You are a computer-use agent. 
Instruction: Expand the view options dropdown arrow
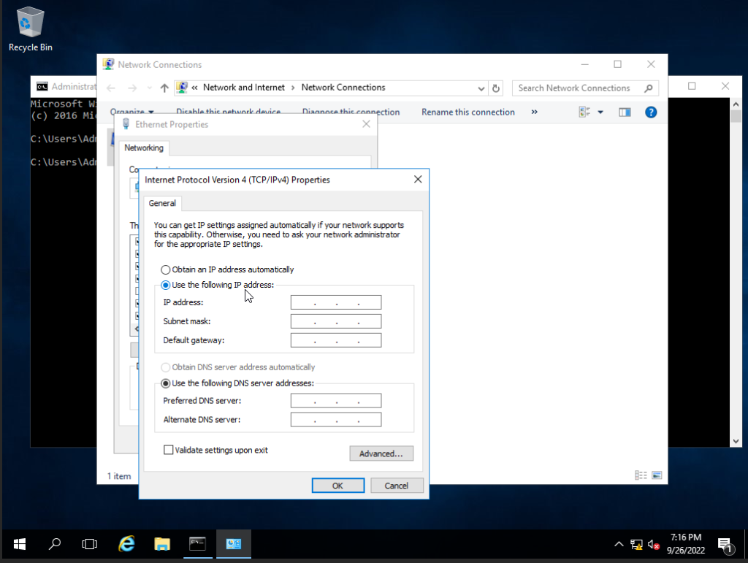tap(600, 112)
